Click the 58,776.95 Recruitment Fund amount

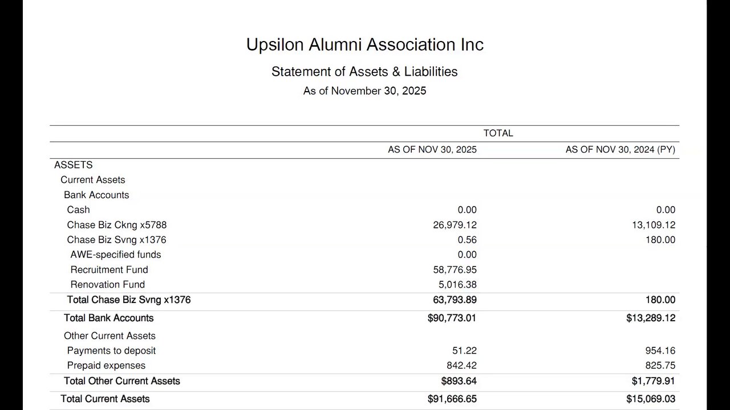455,269
